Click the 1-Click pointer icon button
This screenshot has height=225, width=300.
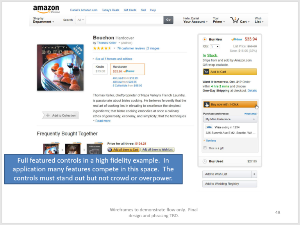(207, 104)
